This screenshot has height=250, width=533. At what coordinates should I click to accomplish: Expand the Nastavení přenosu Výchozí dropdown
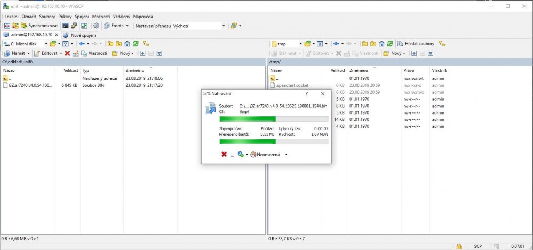pyautogui.click(x=224, y=26)
